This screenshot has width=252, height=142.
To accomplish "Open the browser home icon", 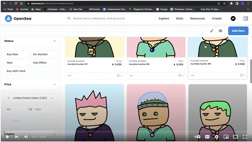I will (x=21, y=3).
